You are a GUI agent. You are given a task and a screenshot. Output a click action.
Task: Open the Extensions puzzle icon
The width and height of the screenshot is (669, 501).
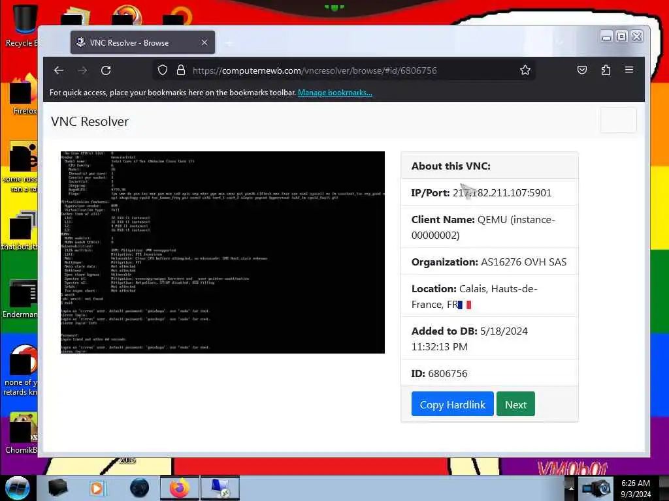[x=606, y=70]
